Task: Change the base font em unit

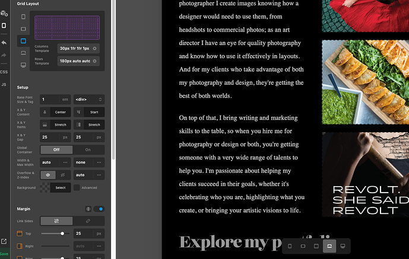Action: tap(65, 100)
